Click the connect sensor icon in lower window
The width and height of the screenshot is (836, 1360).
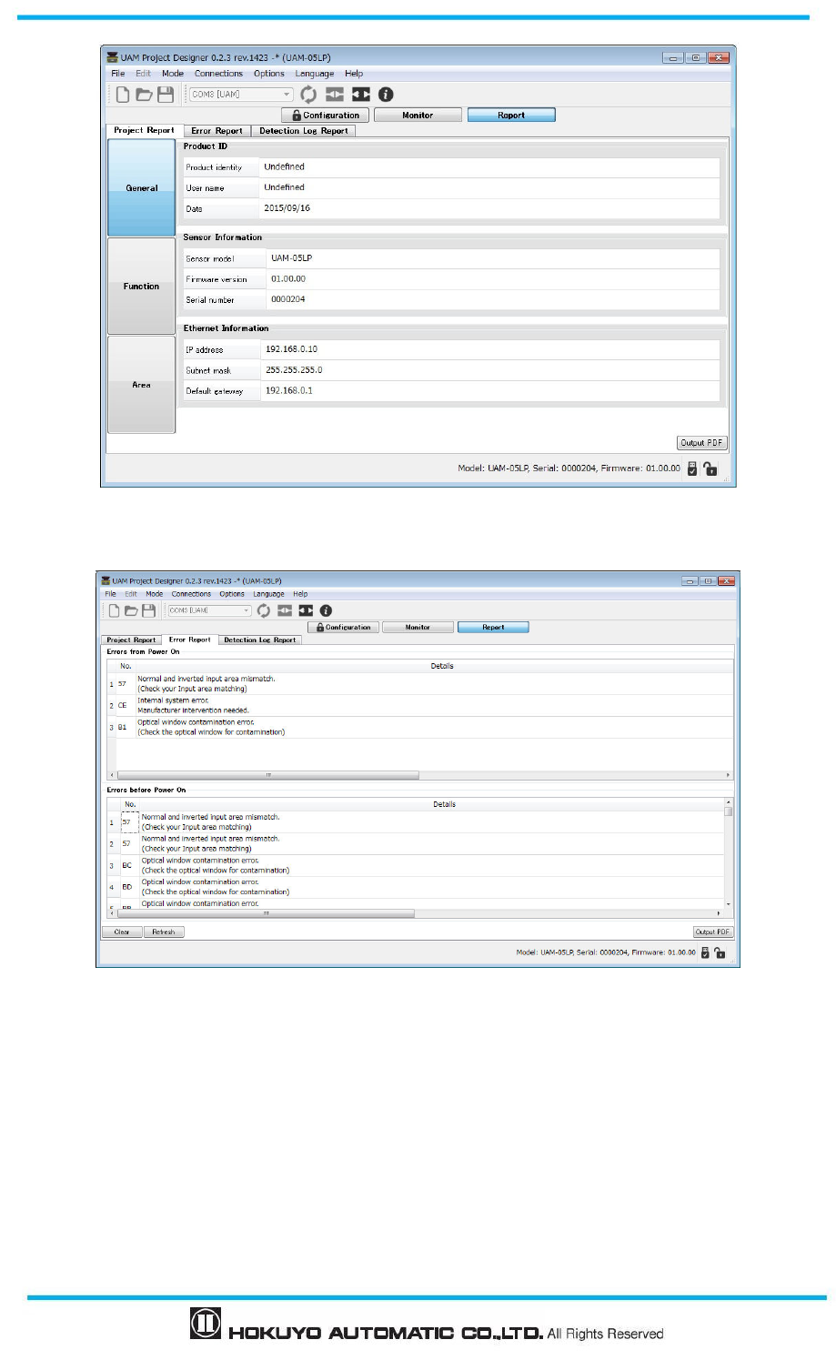(285, 610)
